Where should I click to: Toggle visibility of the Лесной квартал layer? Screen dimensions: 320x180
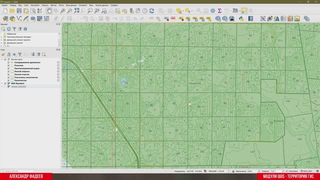pyautogui.click(x=8, y=71)
